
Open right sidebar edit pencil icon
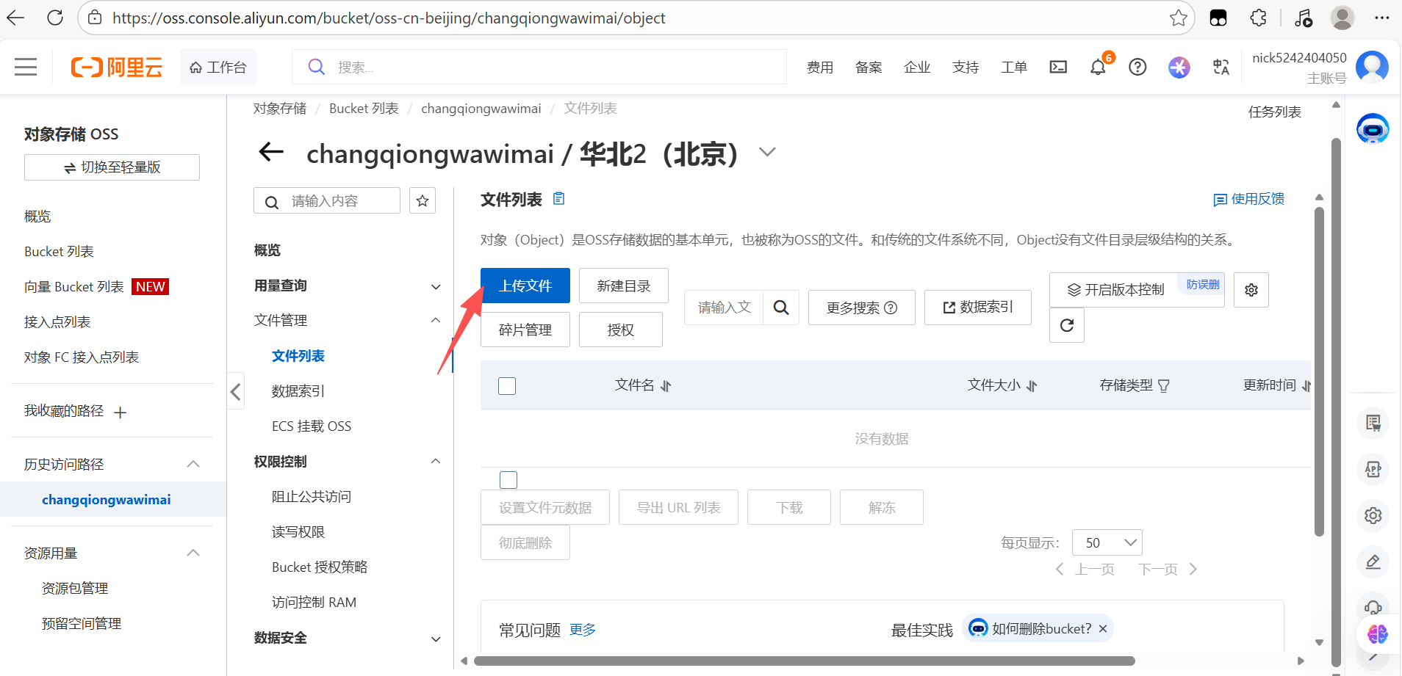click(x=1373, y=562)
